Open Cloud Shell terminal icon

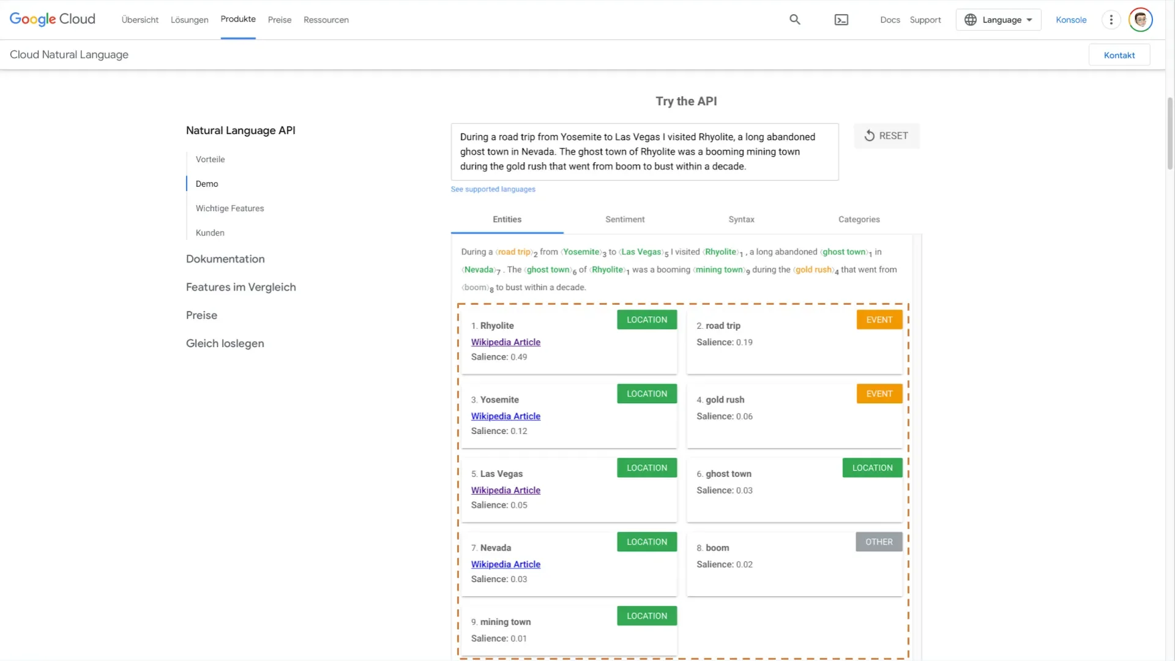pyautogui.click(x=841, y=20)
